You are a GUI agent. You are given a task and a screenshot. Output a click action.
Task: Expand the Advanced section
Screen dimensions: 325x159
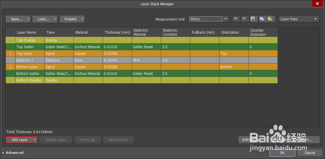coord(13,153)
